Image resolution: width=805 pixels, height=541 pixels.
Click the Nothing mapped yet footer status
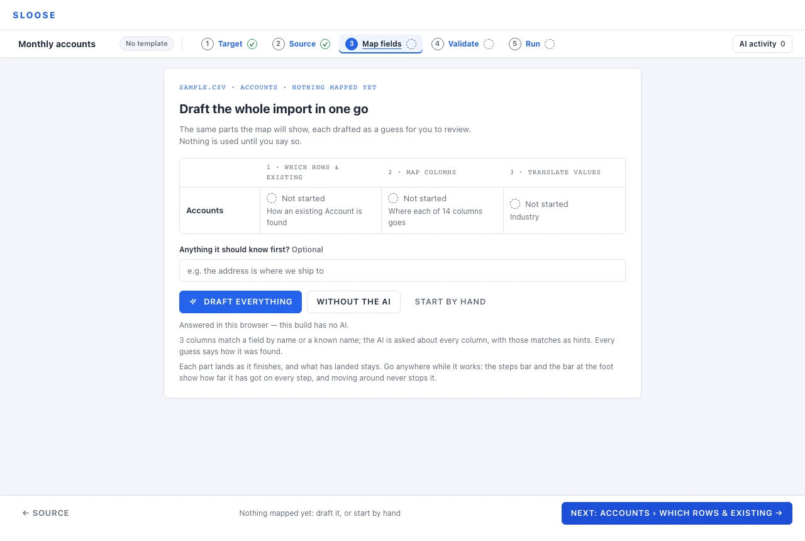click(x=319, y=513)
